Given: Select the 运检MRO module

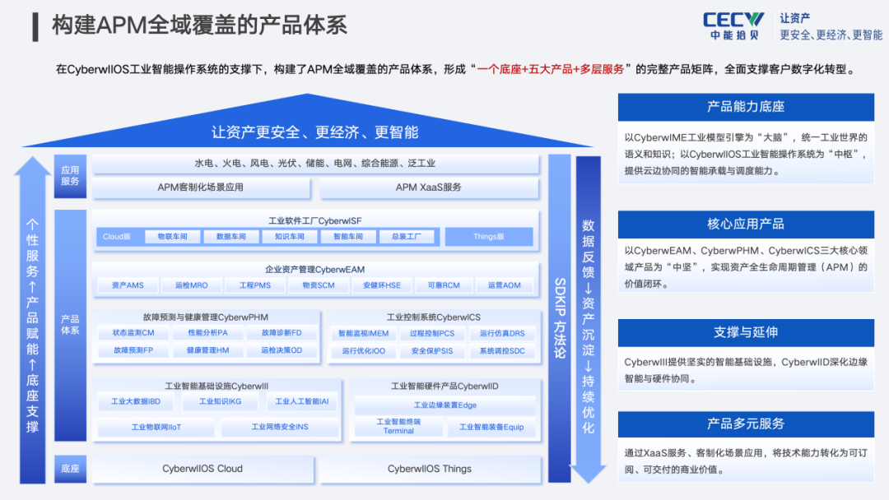Looking at the screenshot, I should 191,285.
